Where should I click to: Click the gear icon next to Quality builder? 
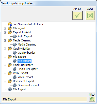coord(15,53)
